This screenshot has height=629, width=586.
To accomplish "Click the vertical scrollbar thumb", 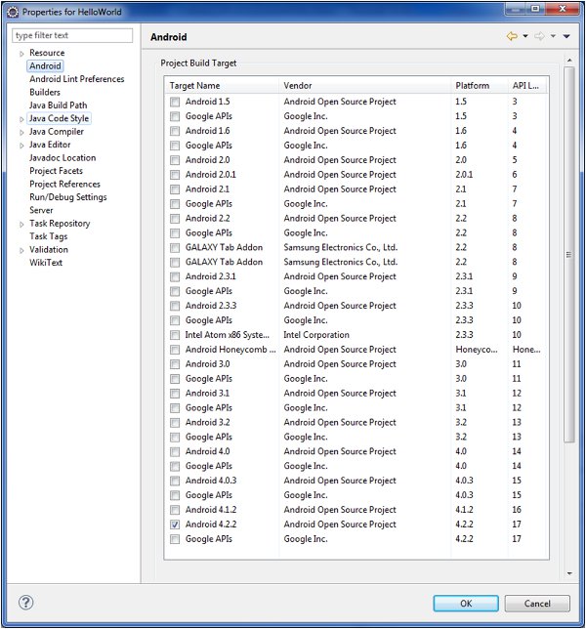I will coord(568,254).
